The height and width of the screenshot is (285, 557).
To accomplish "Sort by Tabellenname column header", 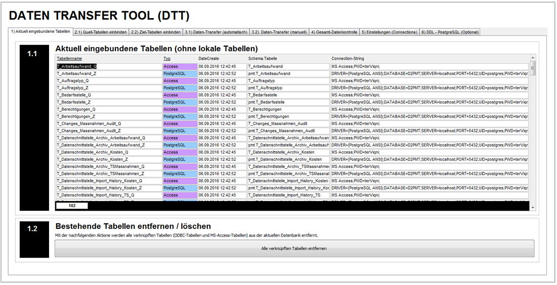I will coord(69,59).
